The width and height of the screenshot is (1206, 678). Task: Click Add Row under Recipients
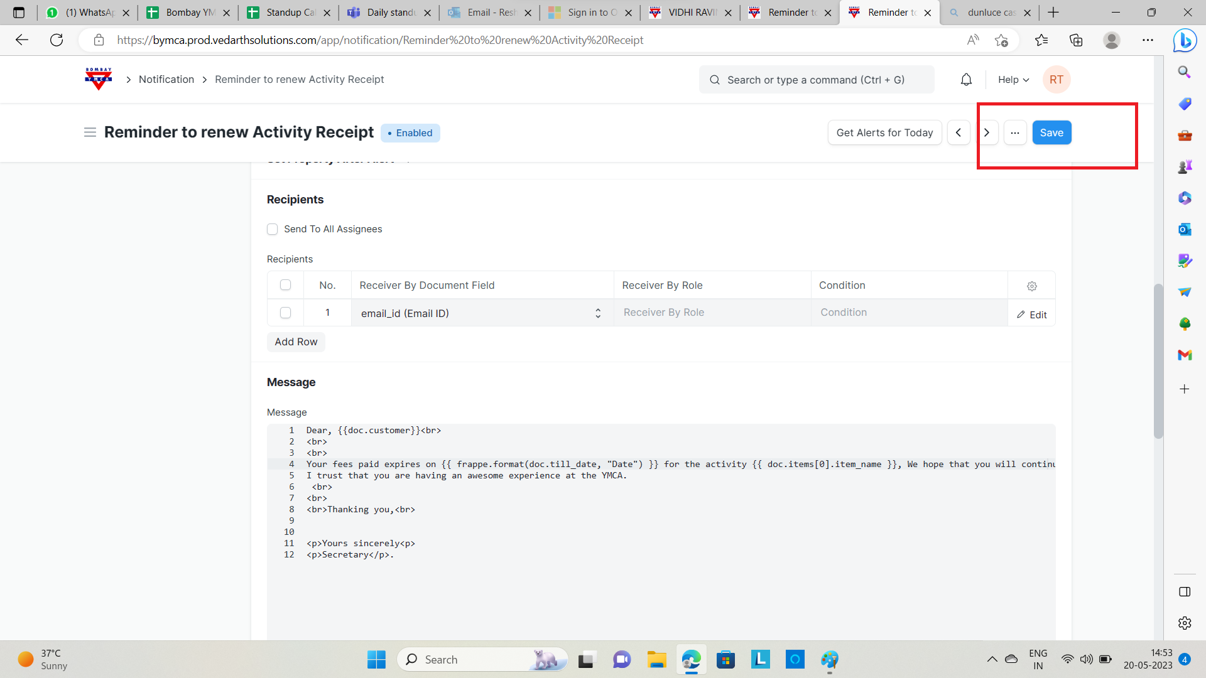pos(296,342)
